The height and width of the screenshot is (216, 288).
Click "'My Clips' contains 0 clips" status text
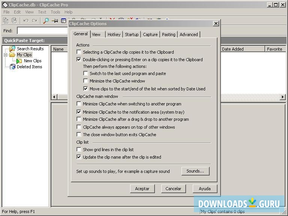(222, 211)
